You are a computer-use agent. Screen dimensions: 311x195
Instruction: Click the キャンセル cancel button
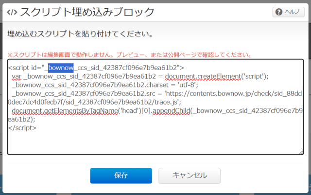[x=190, y=176]
